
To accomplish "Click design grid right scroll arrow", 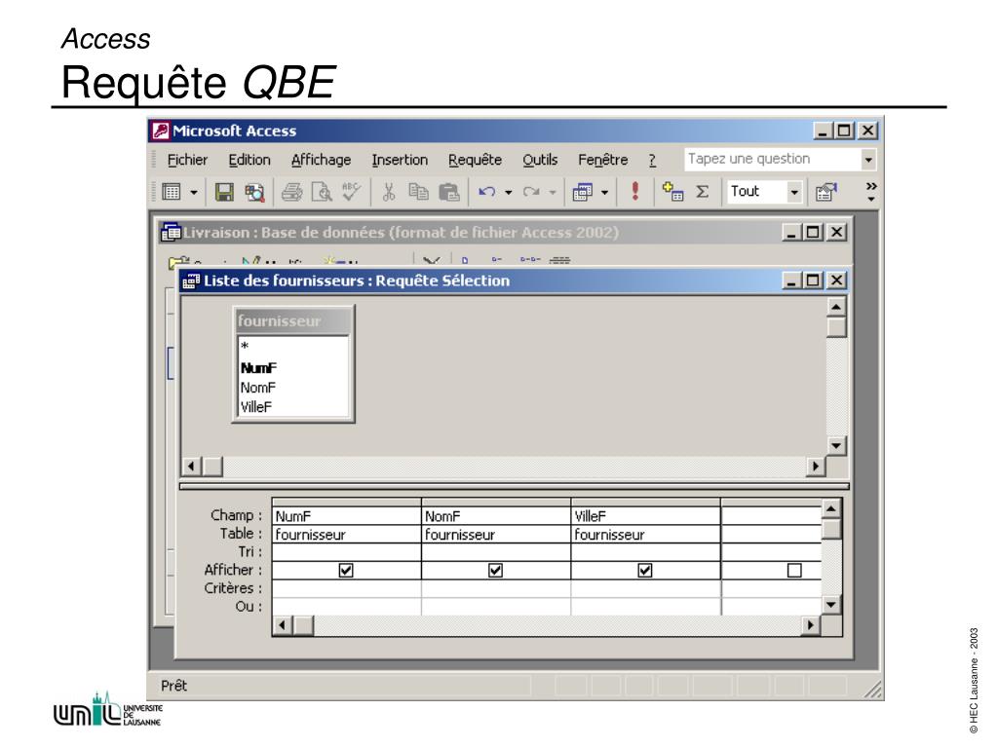I will point(810,625).
